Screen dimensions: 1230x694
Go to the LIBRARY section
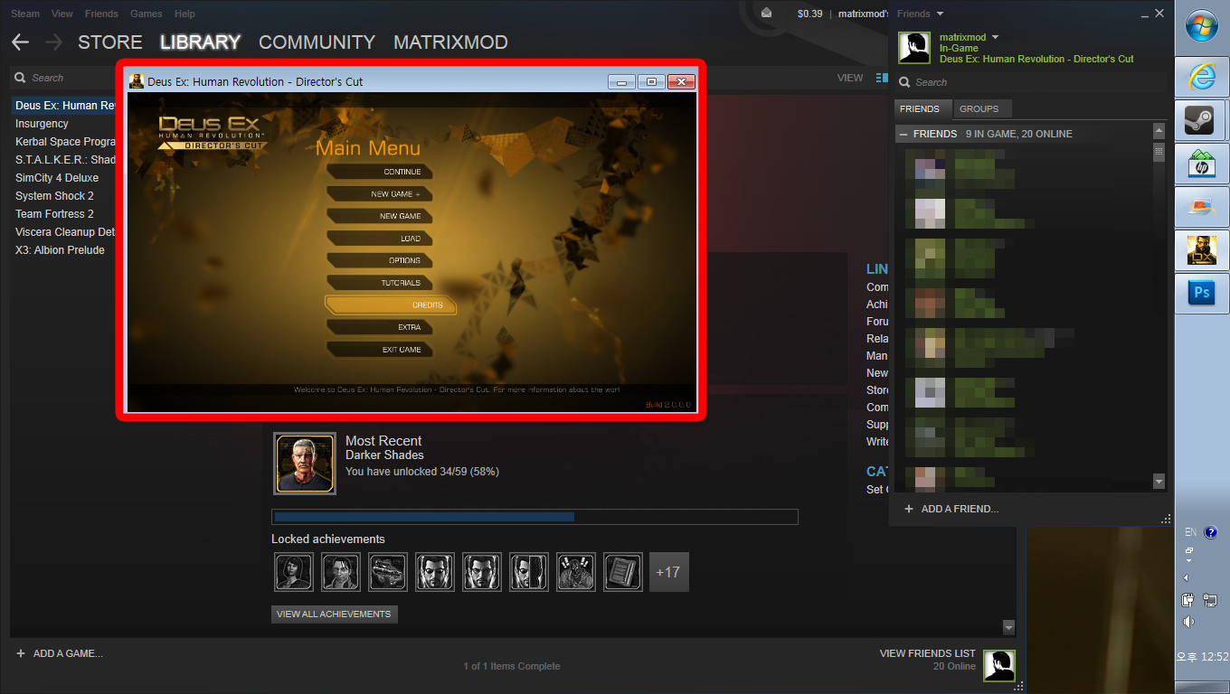coord(200,42)
